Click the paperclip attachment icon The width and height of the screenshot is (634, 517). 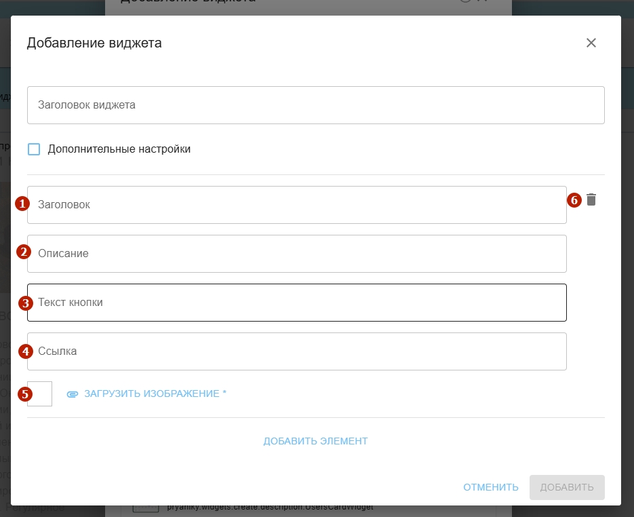tap(73, 394)
